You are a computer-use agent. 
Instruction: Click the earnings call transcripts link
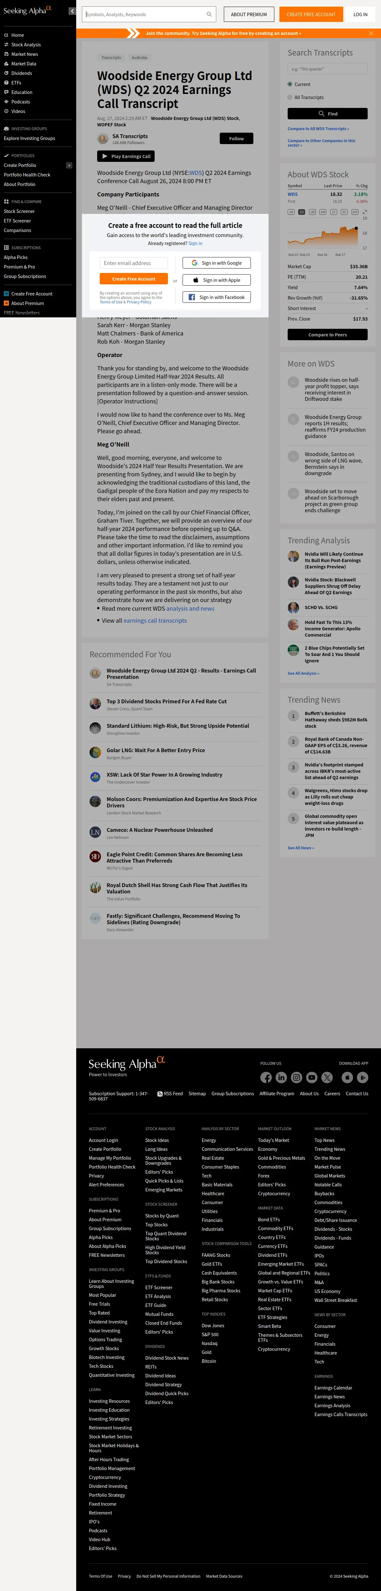155,621
